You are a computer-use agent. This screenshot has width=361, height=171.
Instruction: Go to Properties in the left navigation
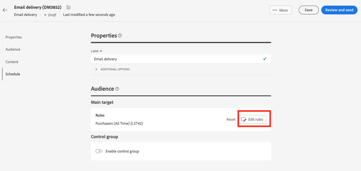coord(14,37)
